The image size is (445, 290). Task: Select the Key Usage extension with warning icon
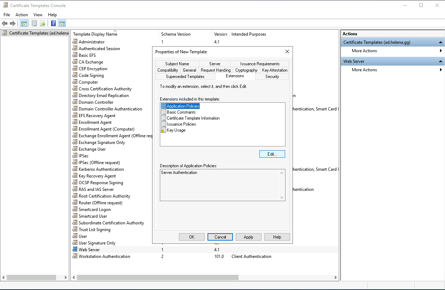pyautogui.click(x=176, y=130)
